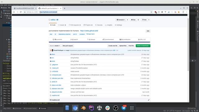
Task: Switch to Terminal tool window in PhpStorm
Action: point(42,109)
